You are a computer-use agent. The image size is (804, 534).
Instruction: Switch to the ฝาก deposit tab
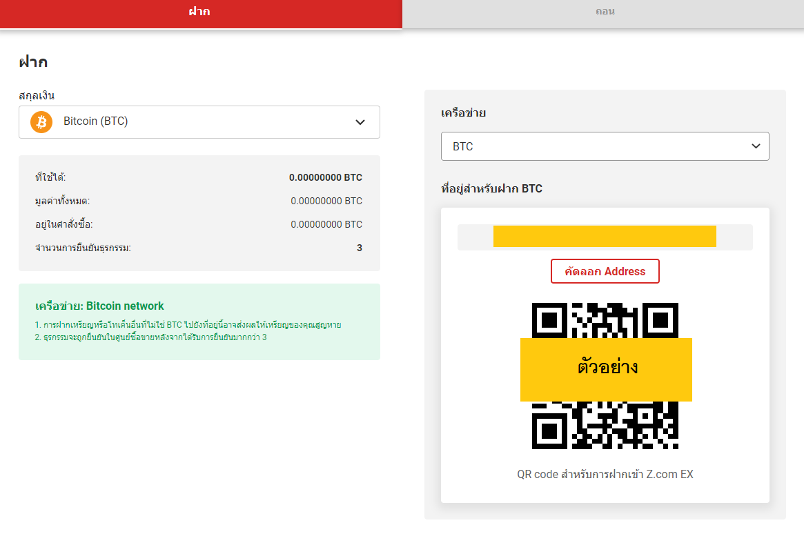click(x=201, y=13)
